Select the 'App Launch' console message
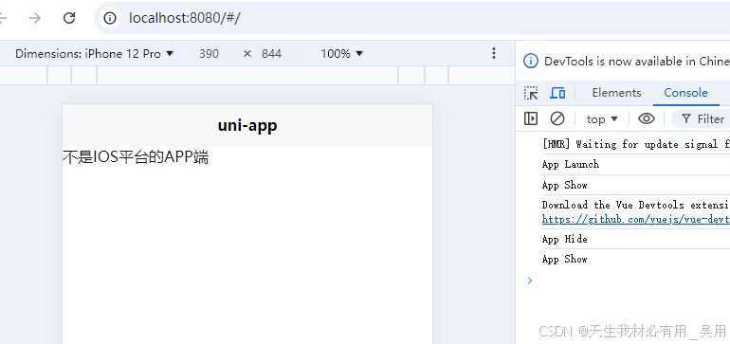 571,164
